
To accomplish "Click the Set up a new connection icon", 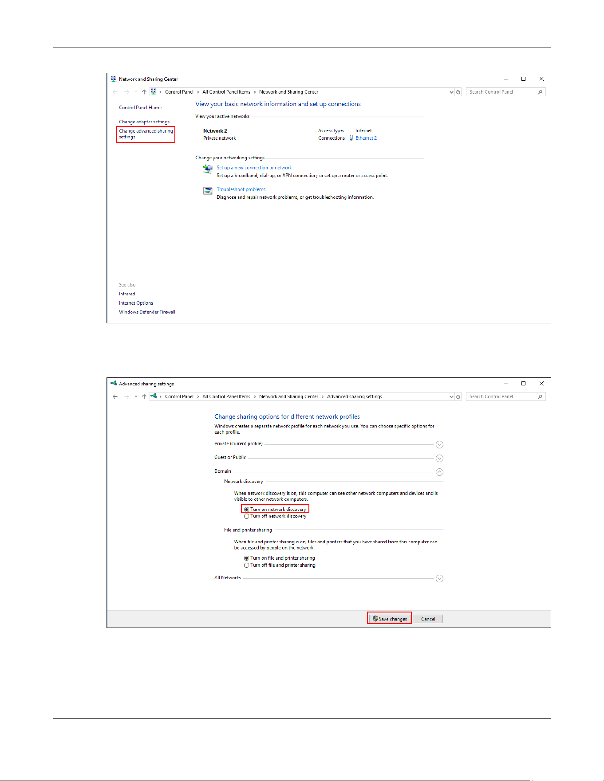I will pos(208,169).
